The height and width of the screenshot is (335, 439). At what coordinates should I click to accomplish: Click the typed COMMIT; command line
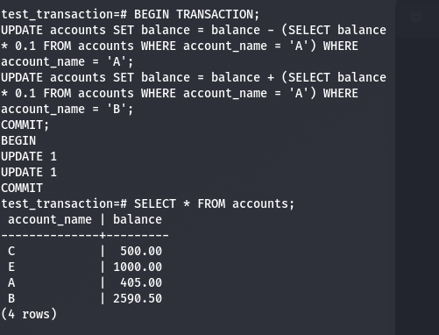[x=25, y=125]
